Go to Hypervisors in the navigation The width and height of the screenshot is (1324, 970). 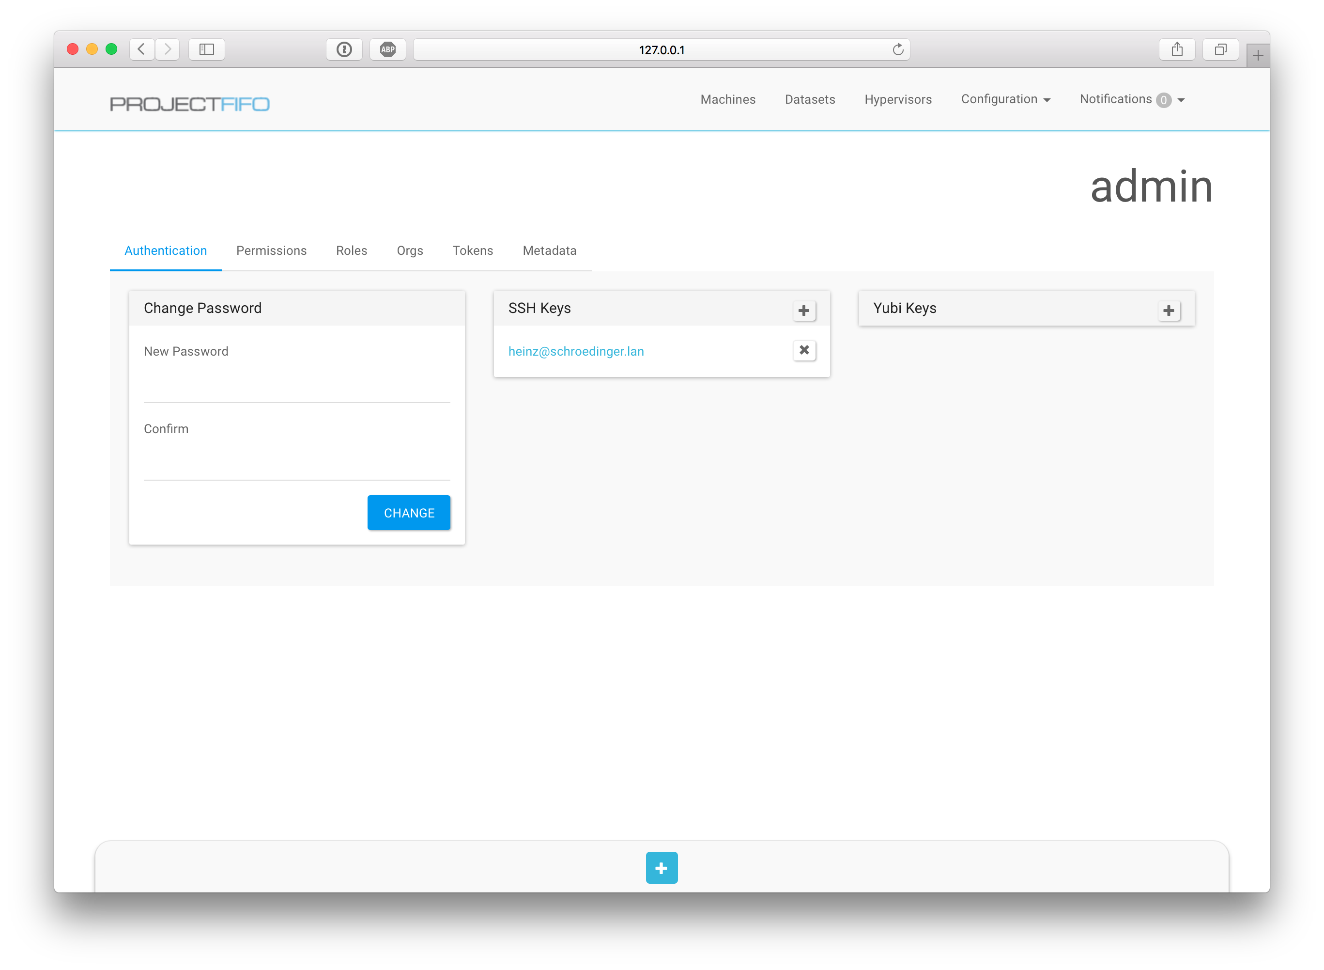coord(897,99)
